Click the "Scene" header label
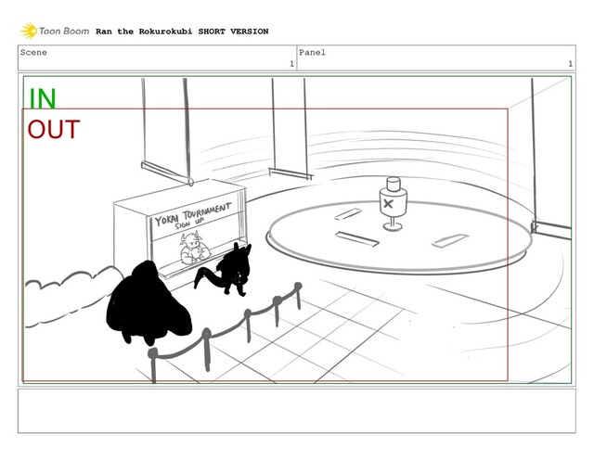The height and width of the screenshot is (460, 594). [x=33, y=52]
